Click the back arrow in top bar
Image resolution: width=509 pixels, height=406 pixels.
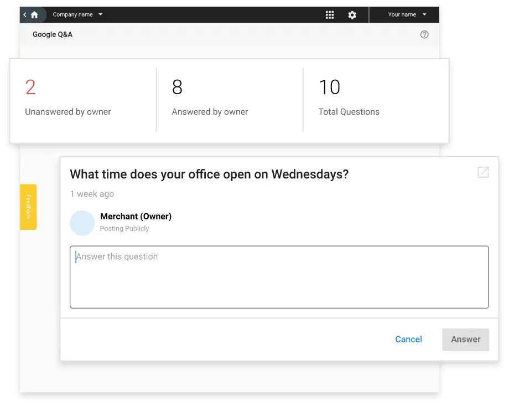(x=25, y=15)
